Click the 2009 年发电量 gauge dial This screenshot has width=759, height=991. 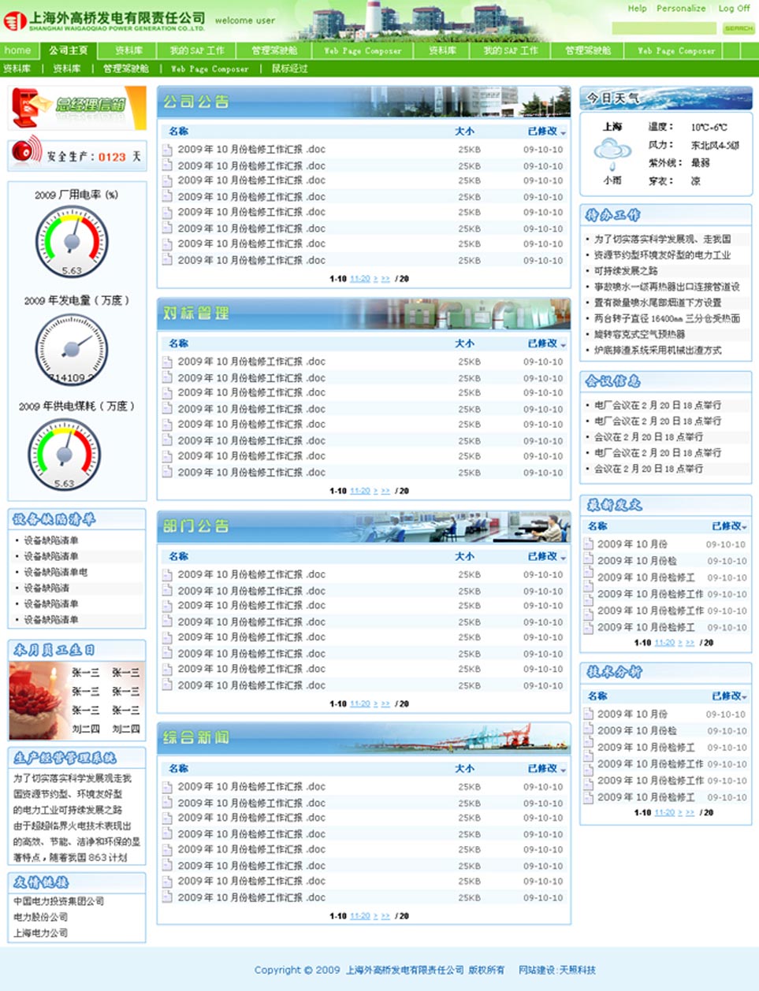(72, 349)
